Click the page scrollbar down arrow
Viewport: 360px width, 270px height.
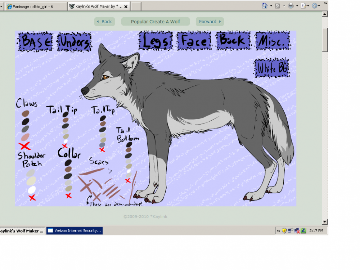325,221
